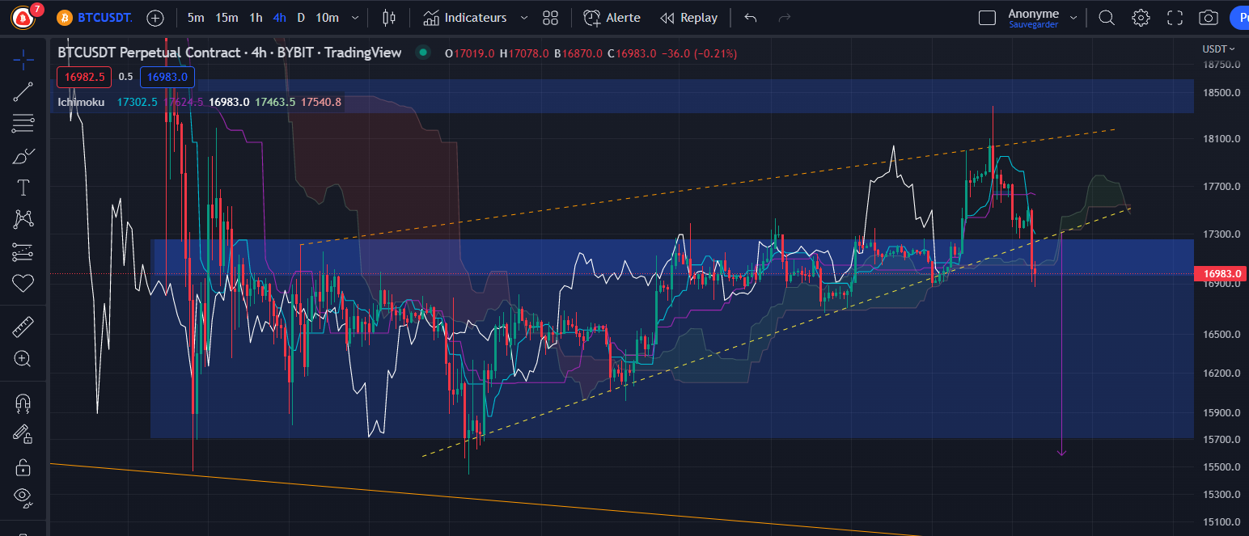
Task: Open the Anonyme account dropdown
Action: 1073,17
